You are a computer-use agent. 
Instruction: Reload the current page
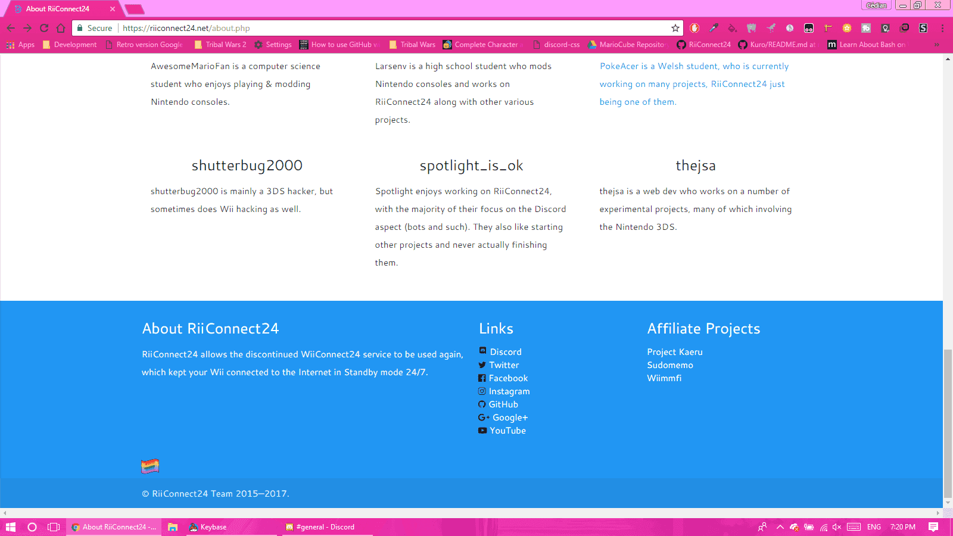(x=44, y=28)
